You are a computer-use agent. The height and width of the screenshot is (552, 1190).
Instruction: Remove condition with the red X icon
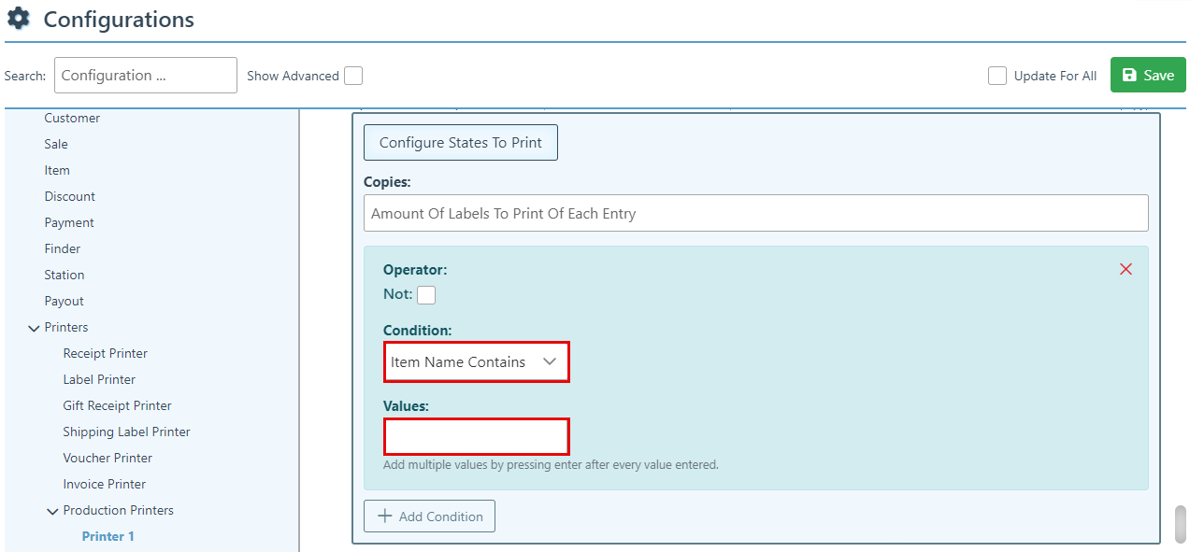coord(1125,269)
